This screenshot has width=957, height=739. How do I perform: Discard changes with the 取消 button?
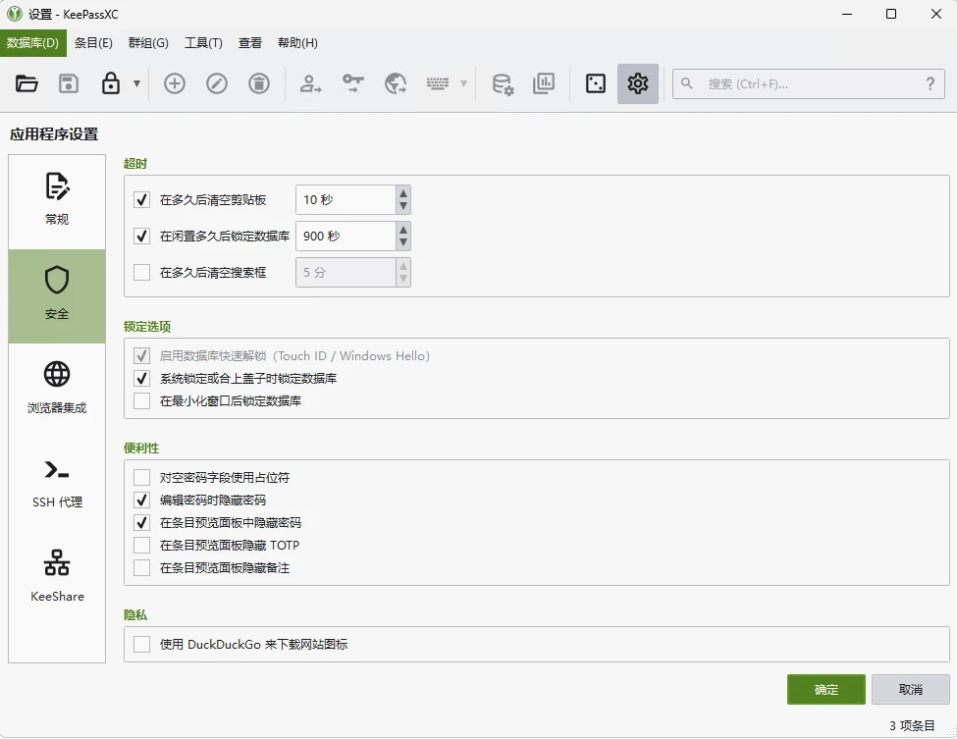(x=910, y=690)
